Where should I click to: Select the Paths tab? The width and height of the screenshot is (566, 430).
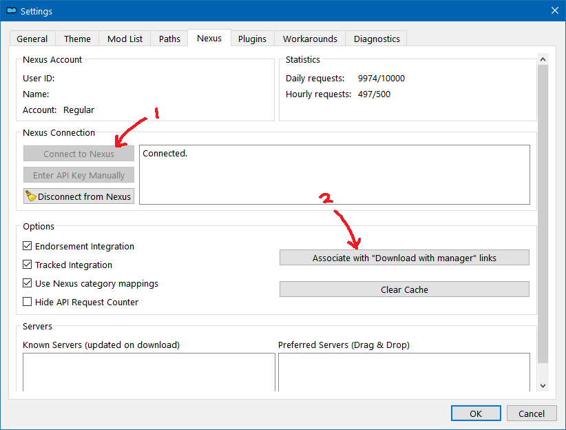tap(169, 39)
